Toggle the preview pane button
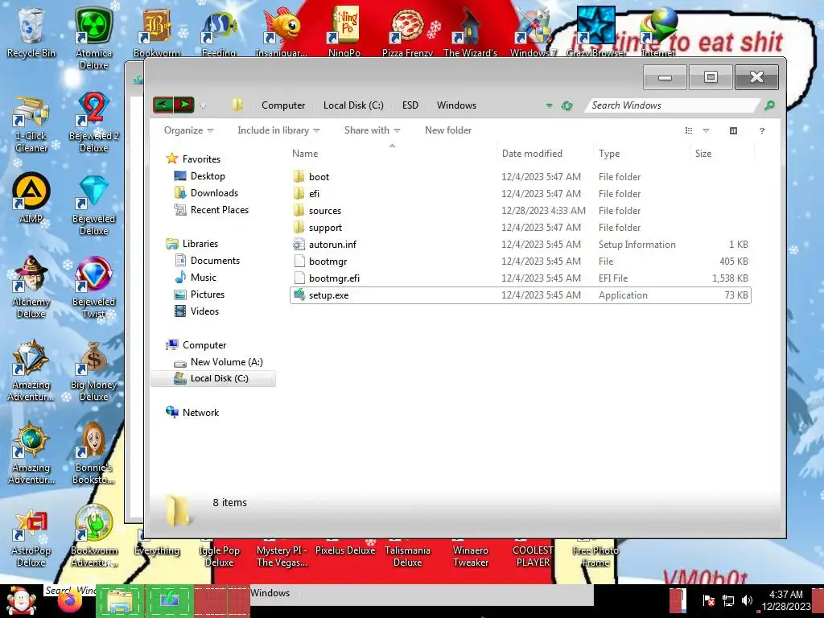The width and height of the screenshot is (824, 618). click(733, 130)
